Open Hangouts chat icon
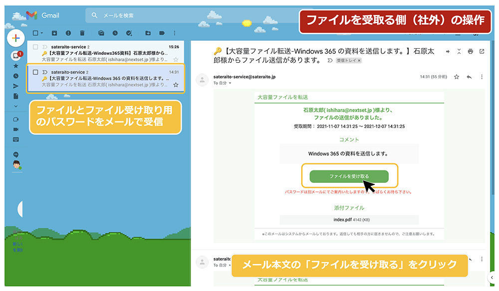The width and height of the screenshot is (499, 291). (15, 154)
